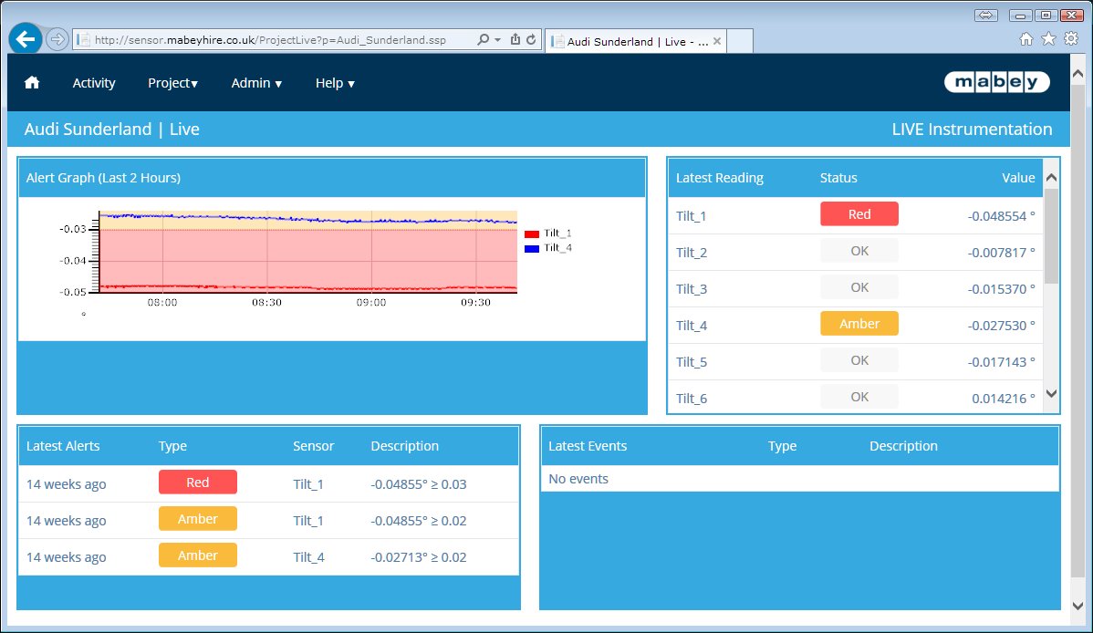Open browser home page via house icon
The width and height of the screenshot is (1093, 633).
pos(1026,39)
